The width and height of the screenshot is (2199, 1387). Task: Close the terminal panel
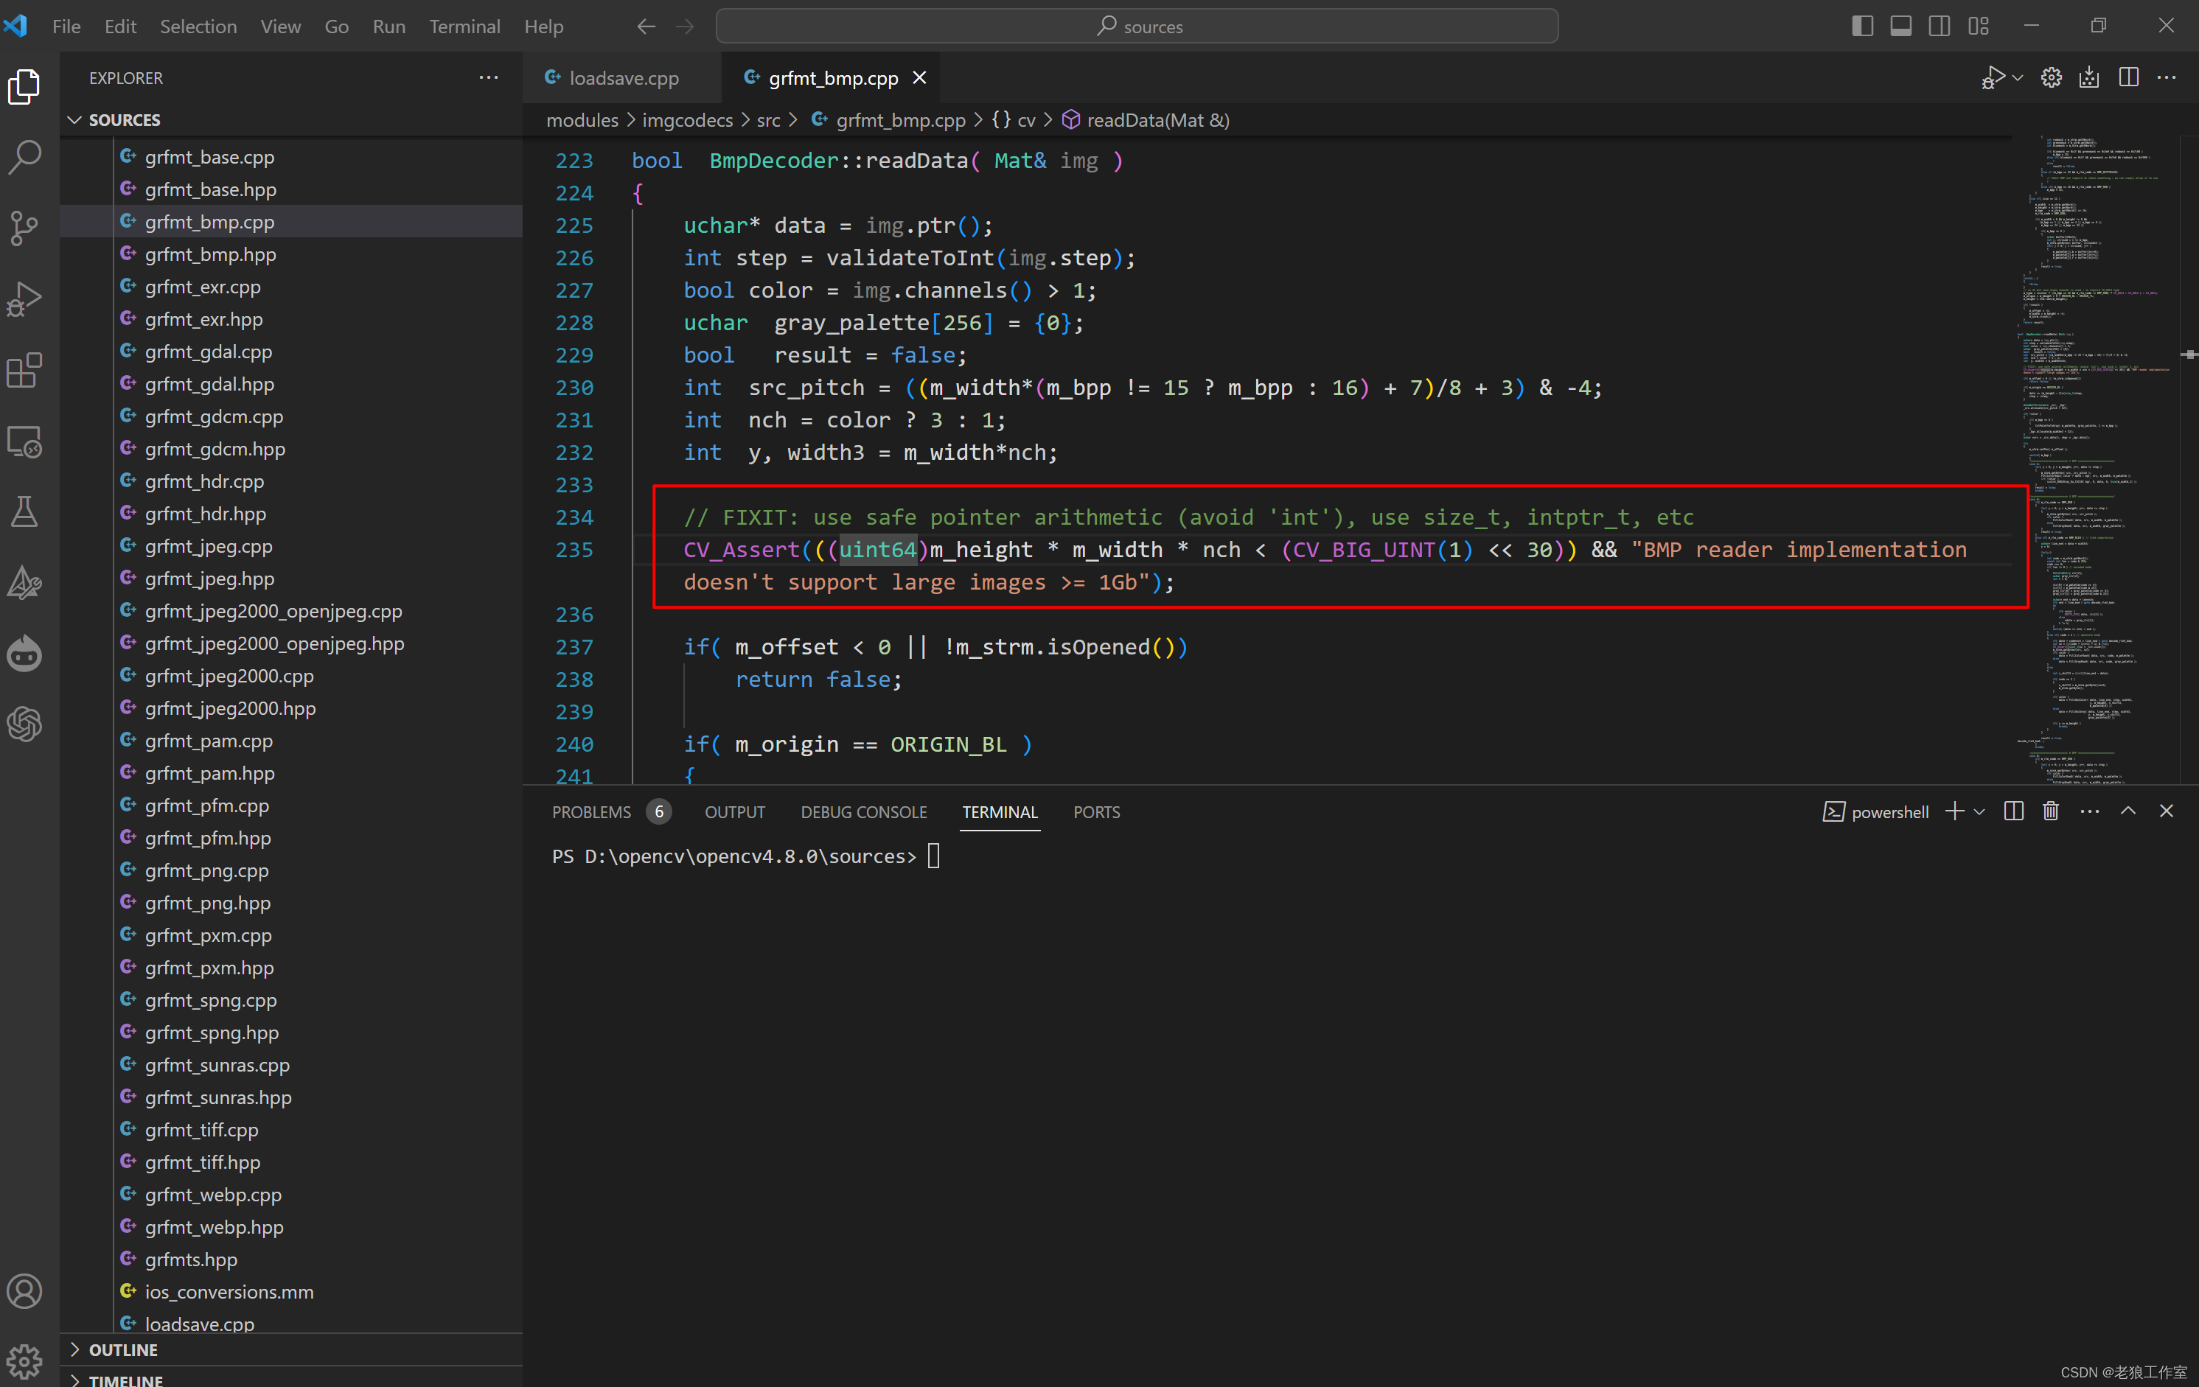click(2166, 811)
